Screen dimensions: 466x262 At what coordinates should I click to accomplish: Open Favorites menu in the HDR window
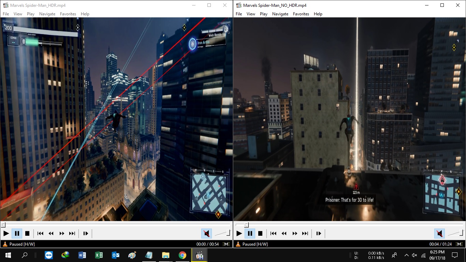[68, 14]
